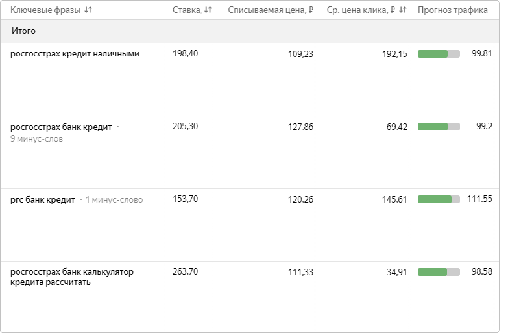Viewport: 532px width, 333px height.
Task: Open the ргс банк кредит phrase
Action: tap(42, 199)
